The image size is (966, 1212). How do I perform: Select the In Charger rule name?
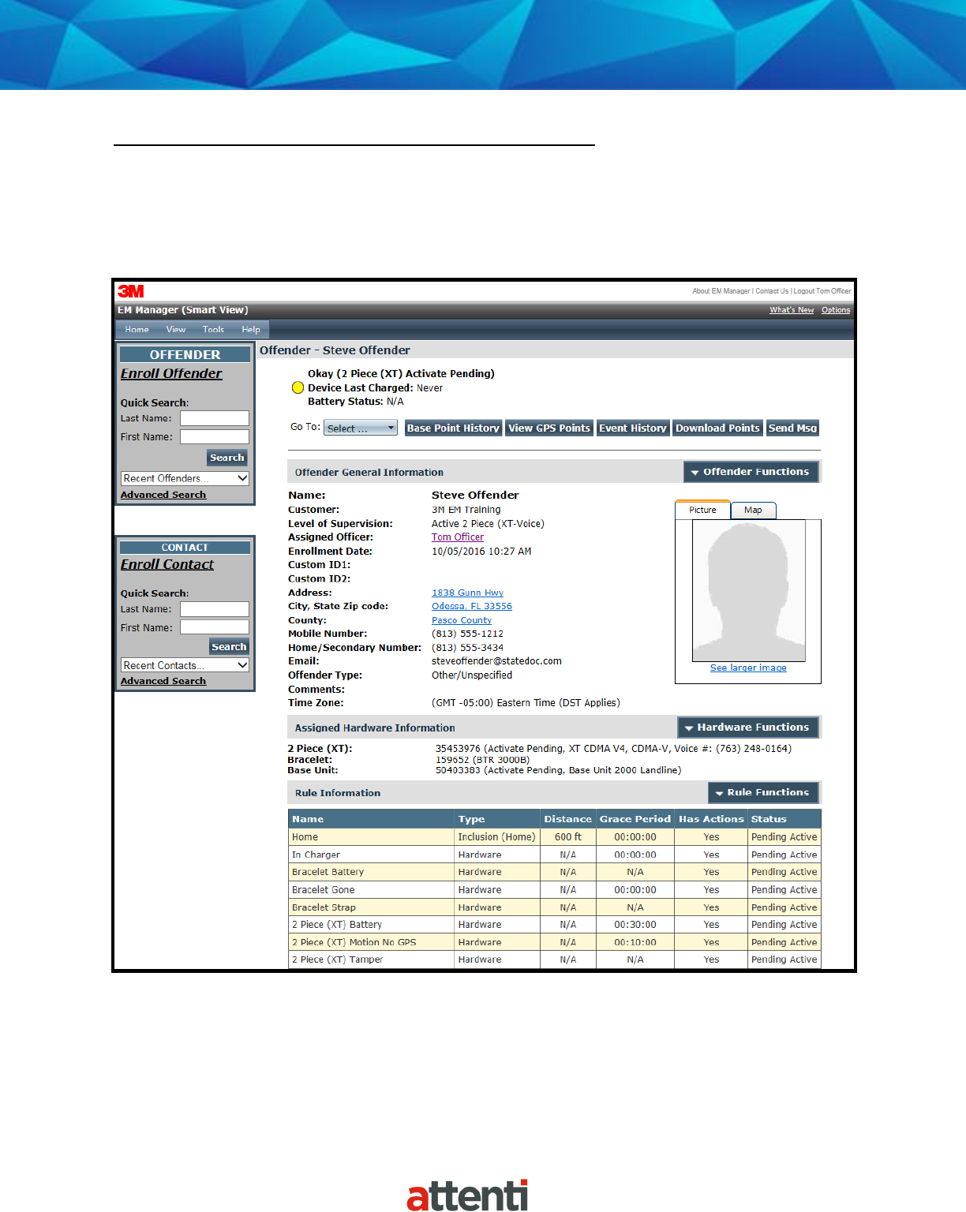(x=316, y=855)
